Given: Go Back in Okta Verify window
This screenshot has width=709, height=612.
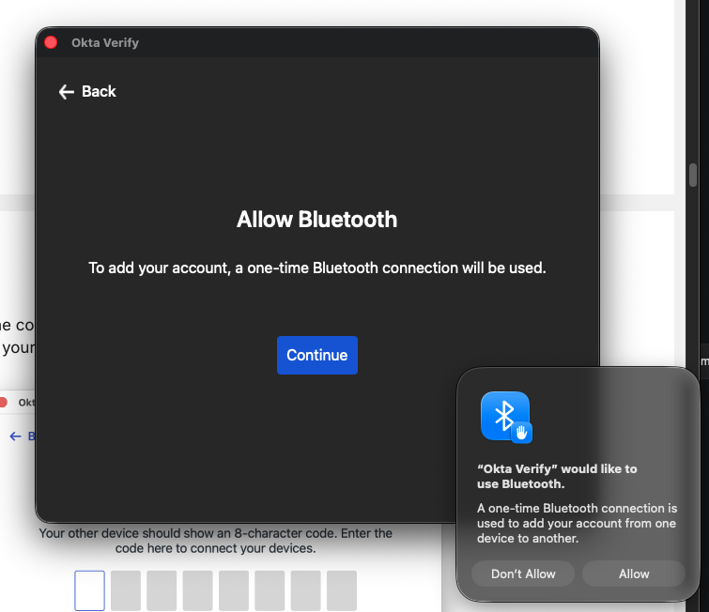Looking at the screenshot, I should point(87,91).
